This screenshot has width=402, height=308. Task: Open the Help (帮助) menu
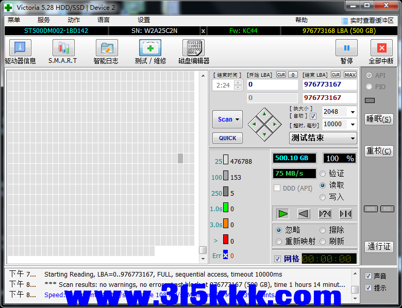point(301,20)
